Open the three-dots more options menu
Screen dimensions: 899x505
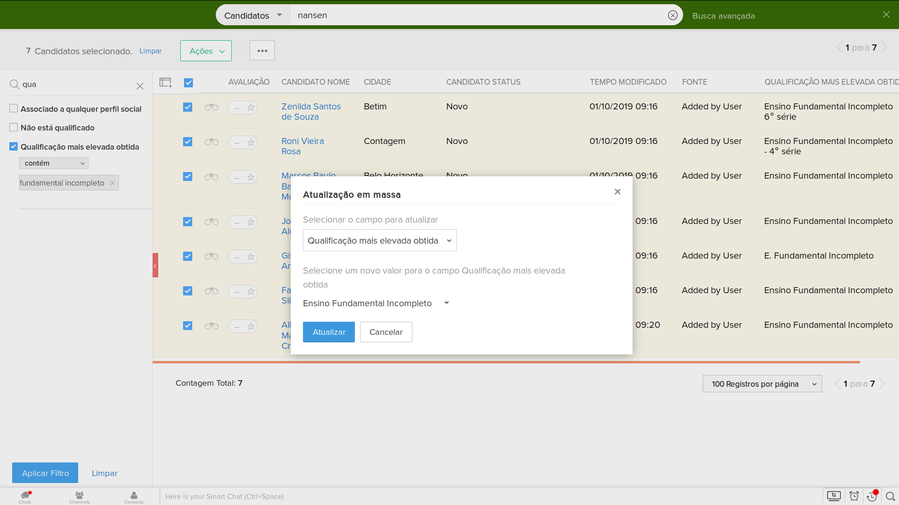click(262, 50)
